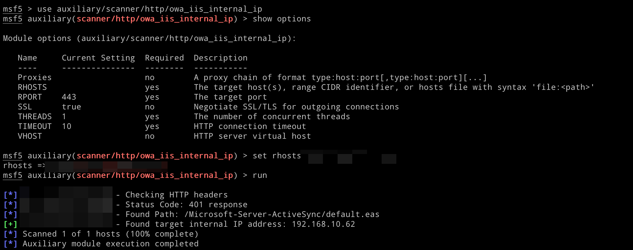Select the VHOST option name
Screen dimensions: 633x250
click(x=30, y=136)
